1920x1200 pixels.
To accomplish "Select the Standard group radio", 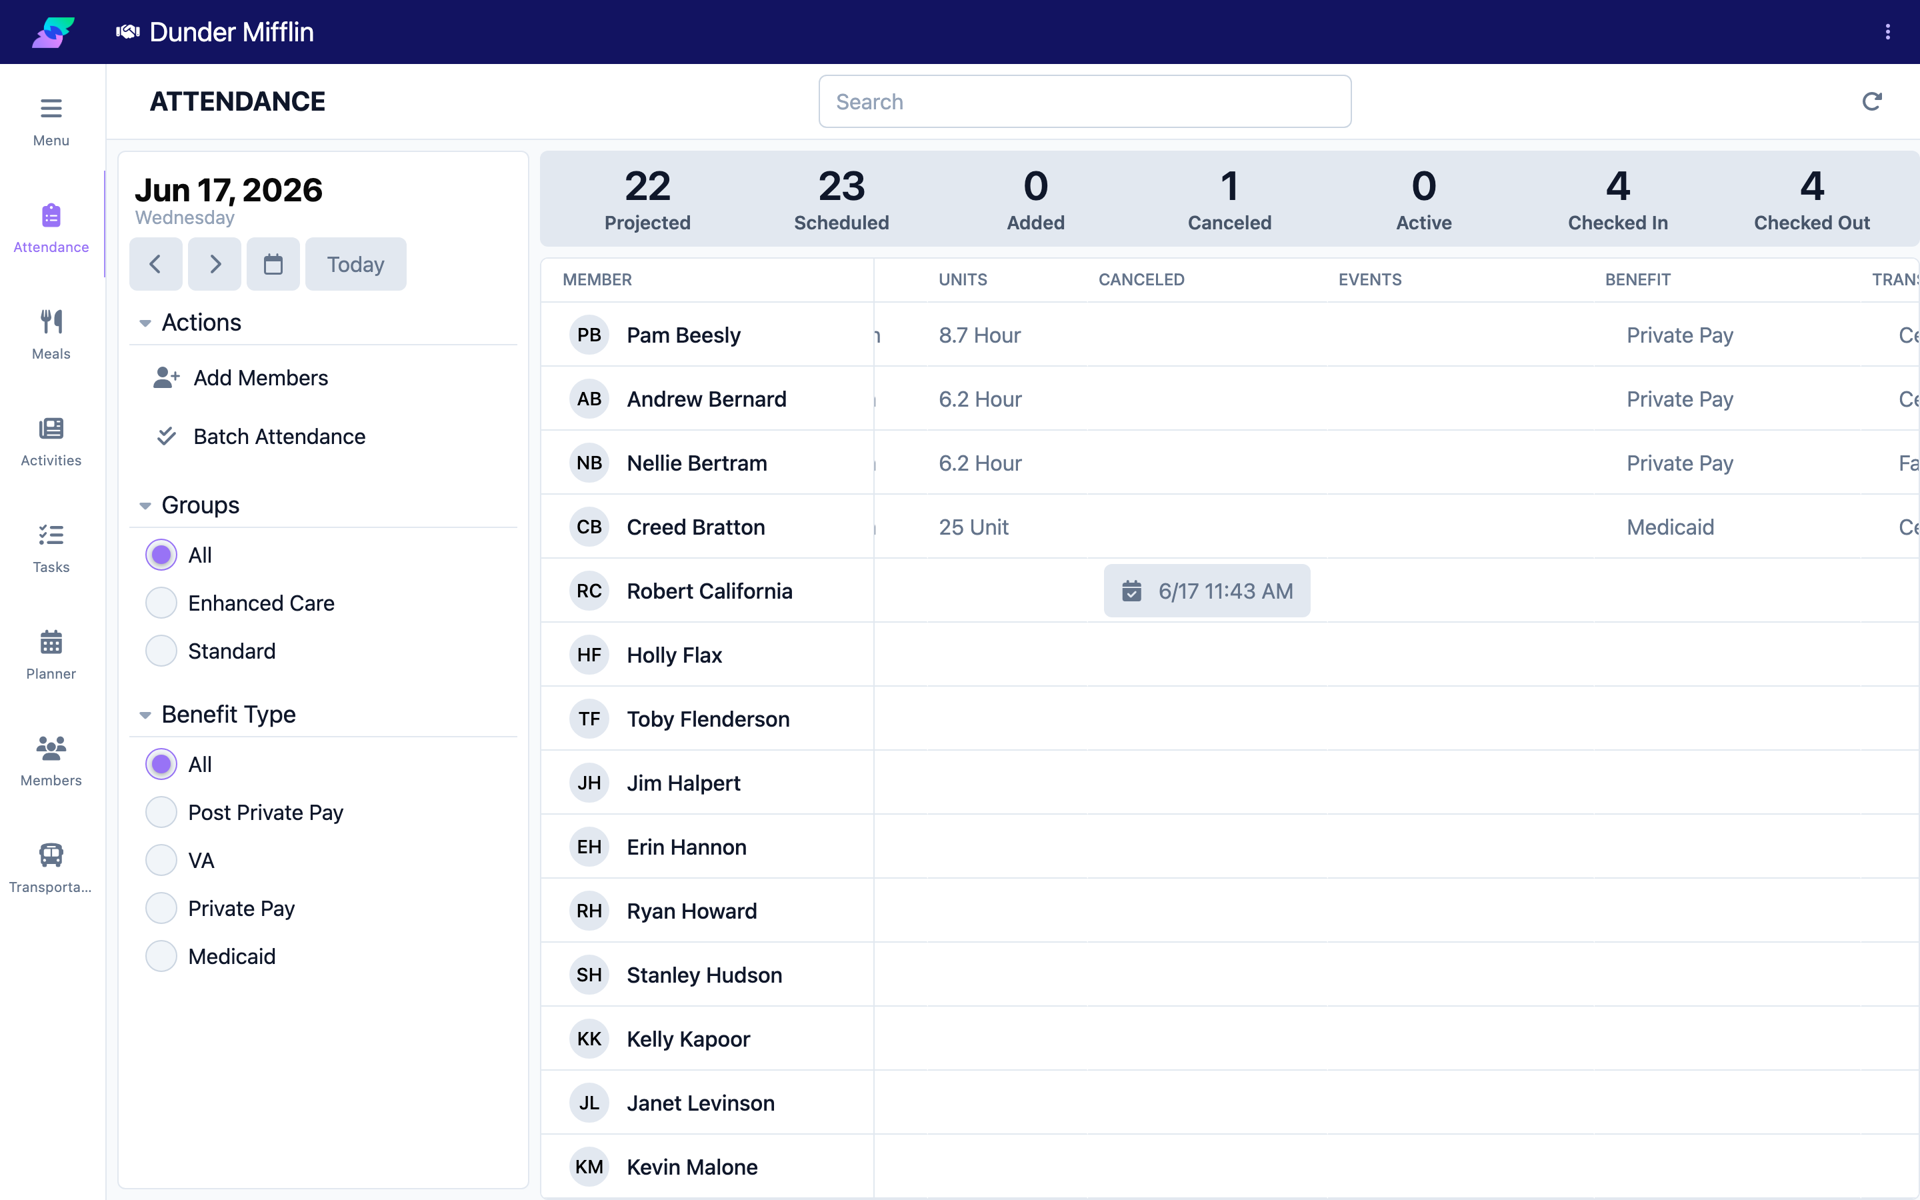I will click(161, 651).
